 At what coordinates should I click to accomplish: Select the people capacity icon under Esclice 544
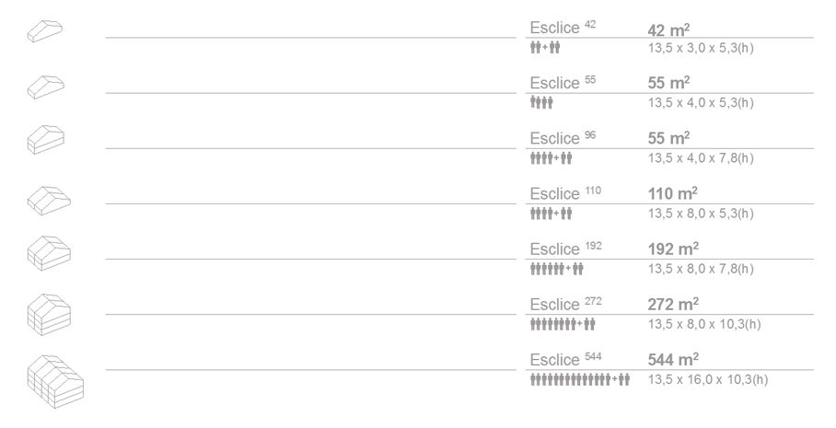point(580,379)
